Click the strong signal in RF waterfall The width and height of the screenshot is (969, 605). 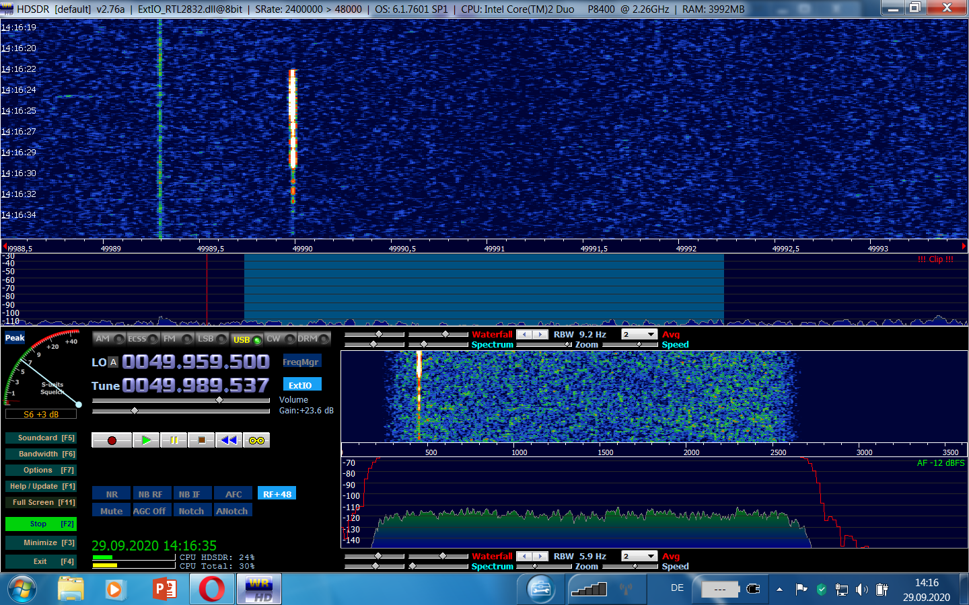(293, 119)
